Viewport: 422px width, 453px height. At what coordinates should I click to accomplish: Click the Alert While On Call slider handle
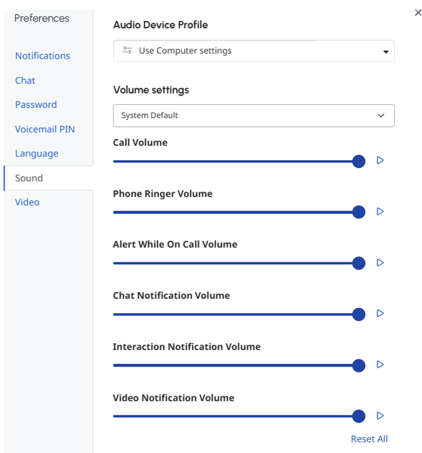359,263
